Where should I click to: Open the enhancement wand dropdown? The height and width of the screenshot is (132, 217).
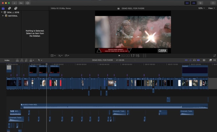pos(60,55)
